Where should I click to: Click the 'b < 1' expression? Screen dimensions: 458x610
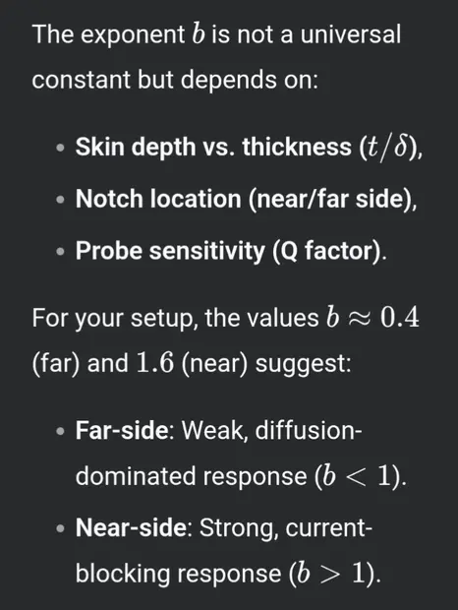coord(358,476)
